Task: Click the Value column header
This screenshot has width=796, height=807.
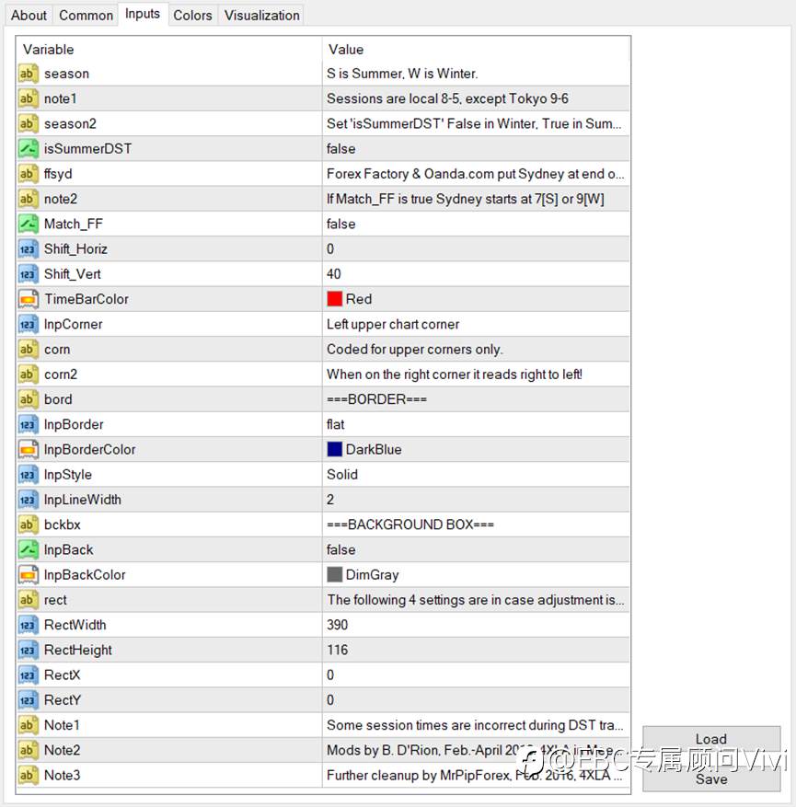Action: [476, 50]
